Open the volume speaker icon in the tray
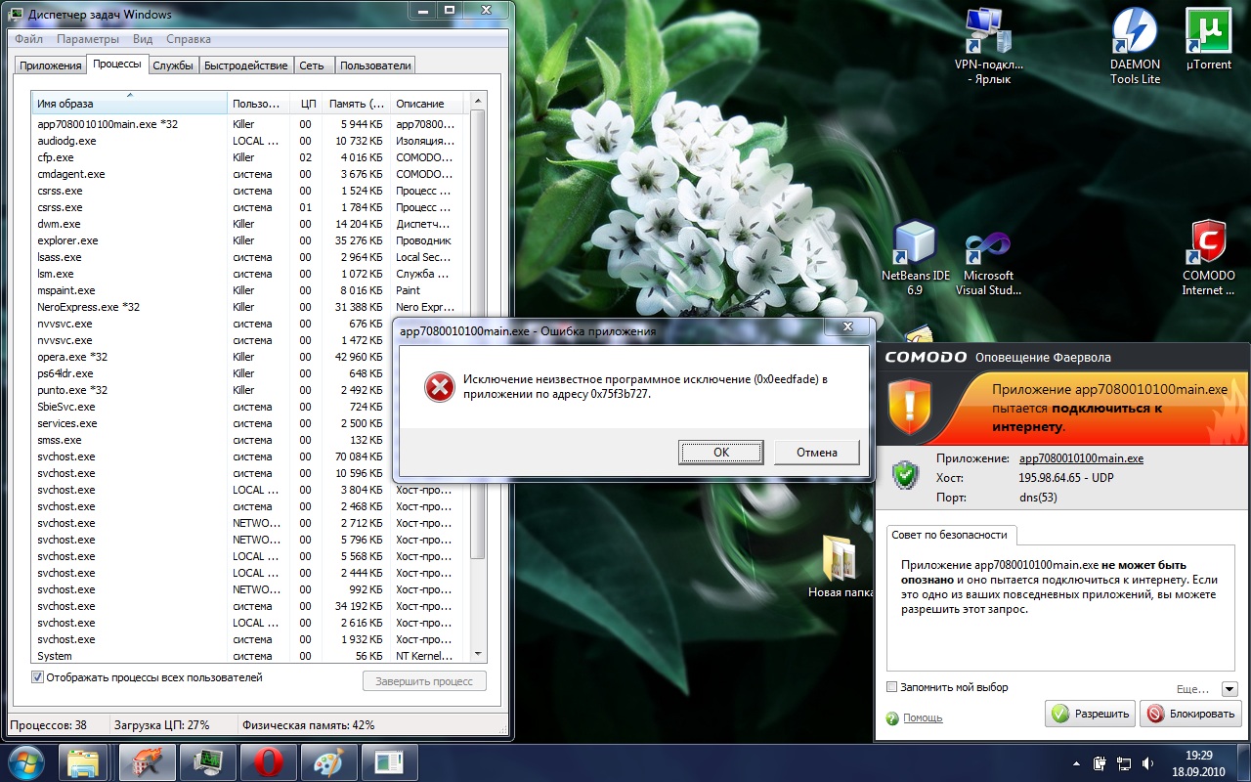Viewport: 1251px width, 782px height. [1146, 762]
